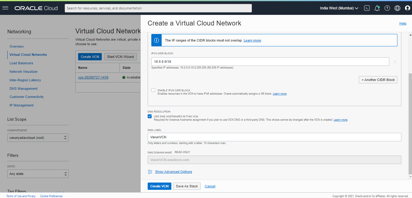The width and height of the screenshot is (412, 198).
Task: Open Customer Connectivity in the sidebar
Action: coord(27,97)
